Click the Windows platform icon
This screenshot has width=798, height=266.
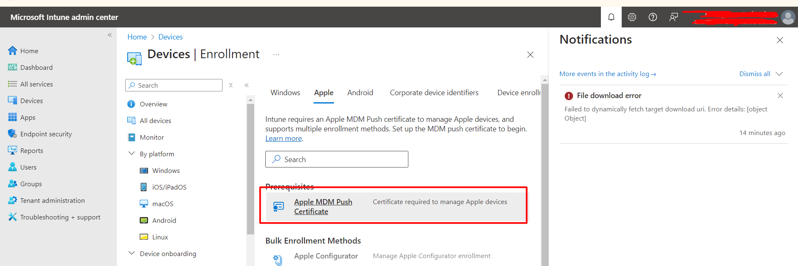point(144,170)
